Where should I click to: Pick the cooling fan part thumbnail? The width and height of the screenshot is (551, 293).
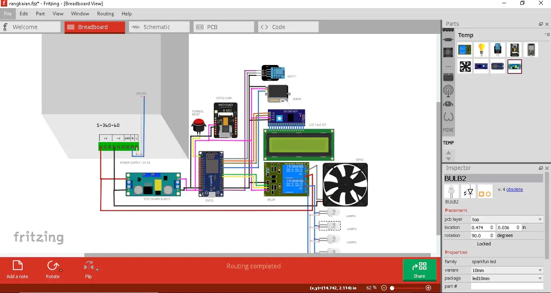point(465,67)
